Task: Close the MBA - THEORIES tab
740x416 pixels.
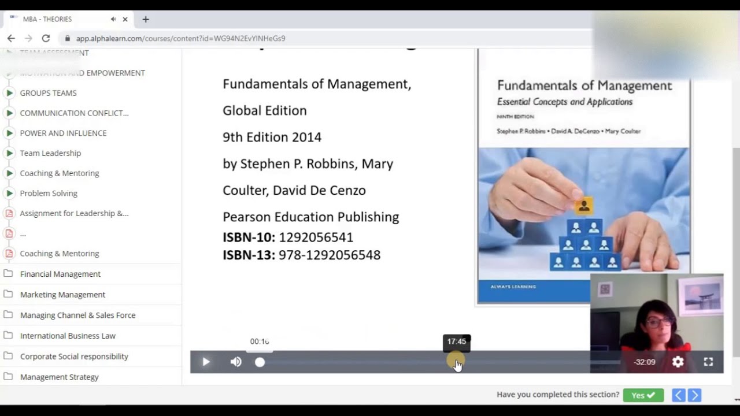Action: pos(125,19)
